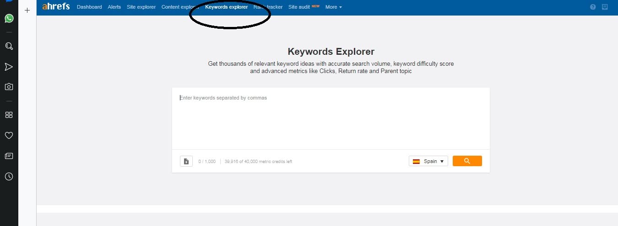The image size is (618, 226).
Task: Open the account icon at top right
Action: click(x=605, y=7)
